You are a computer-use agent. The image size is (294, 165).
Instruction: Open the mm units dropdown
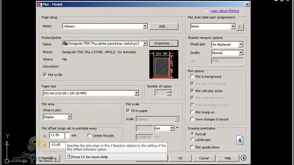click(172, 128)
